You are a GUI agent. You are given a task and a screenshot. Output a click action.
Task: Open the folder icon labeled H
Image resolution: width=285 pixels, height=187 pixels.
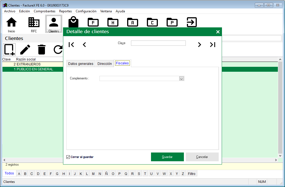point(113,22)
